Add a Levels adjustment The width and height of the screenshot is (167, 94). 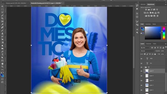coord(149,10)
